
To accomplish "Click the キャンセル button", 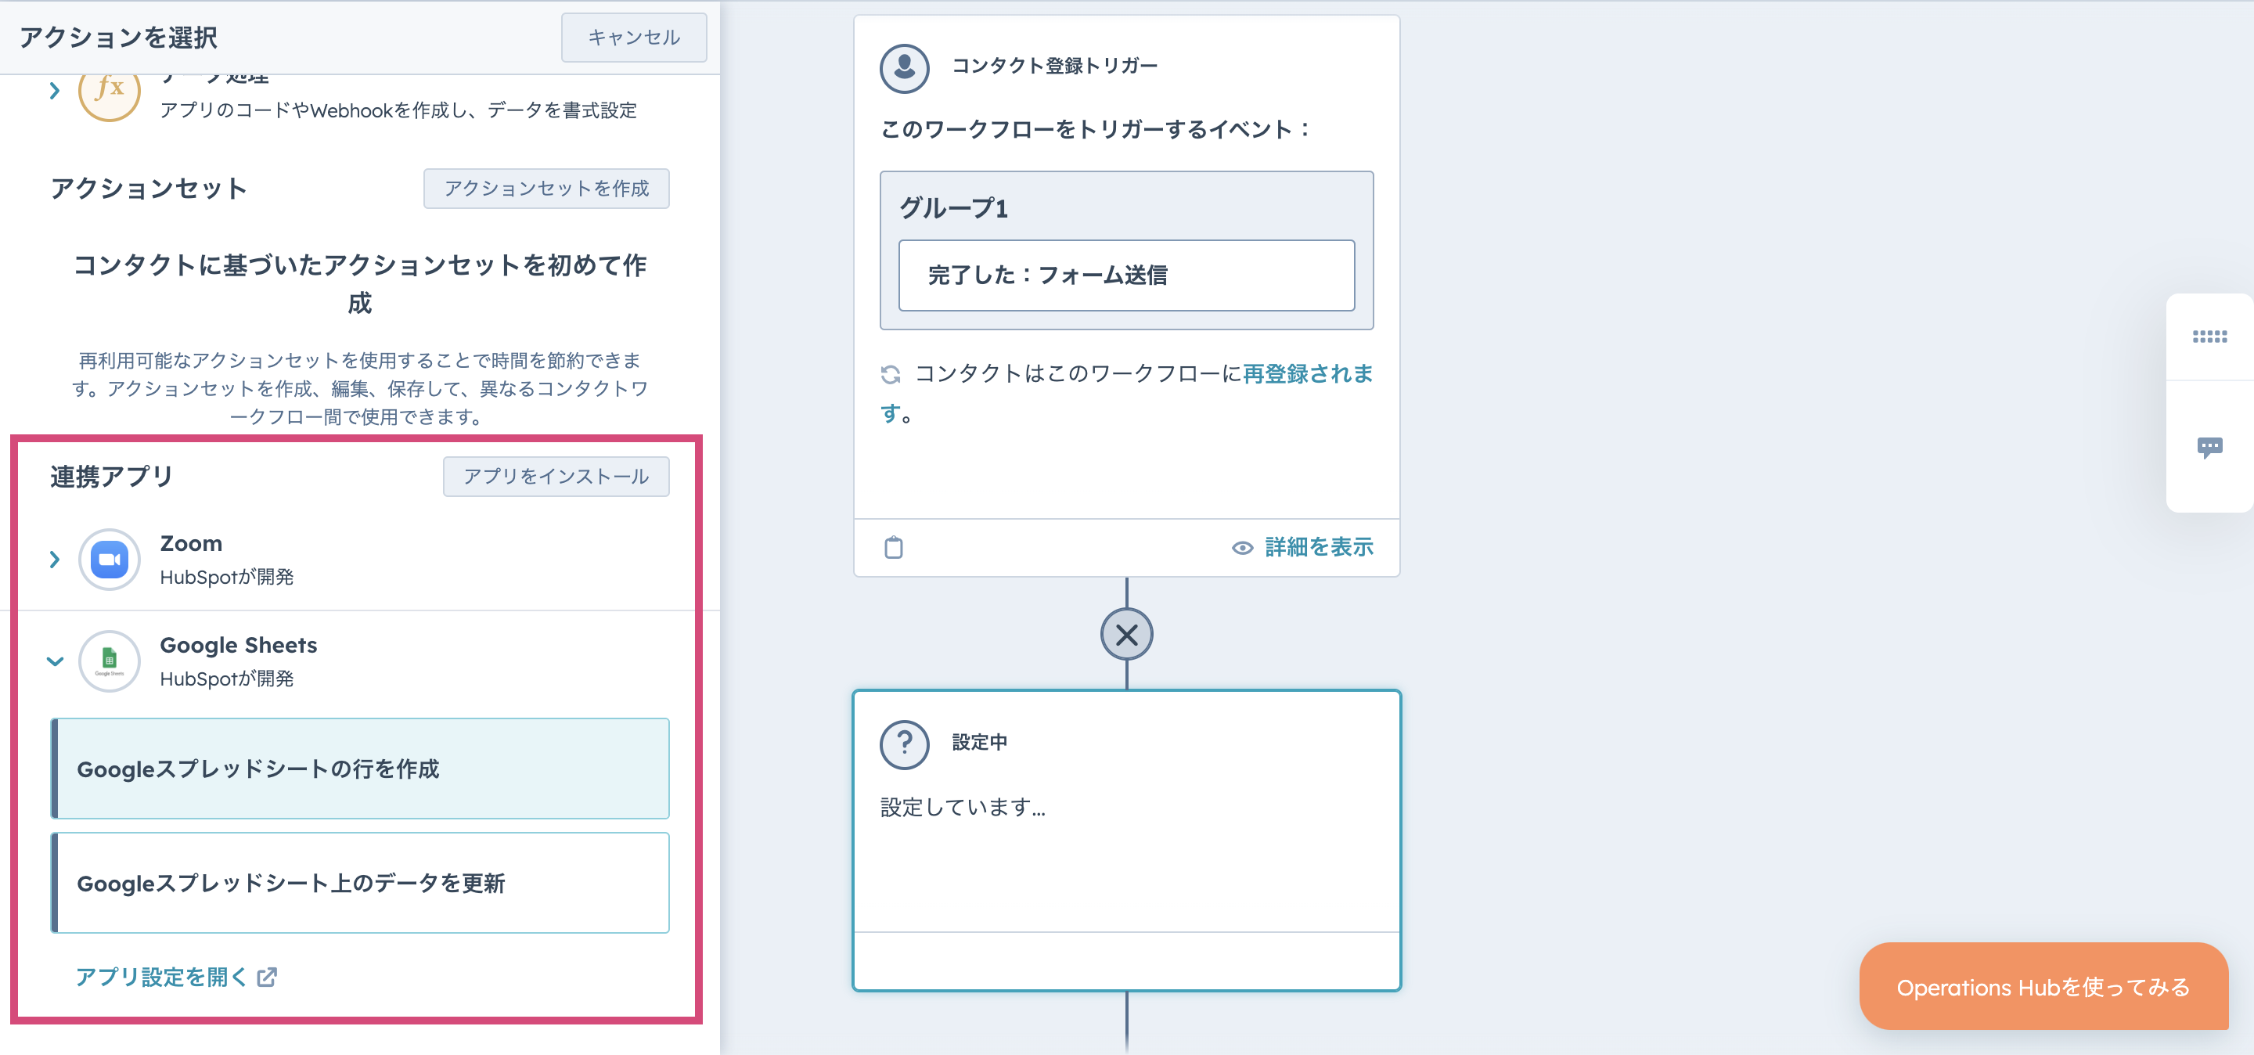I will (x=633, y=38).
